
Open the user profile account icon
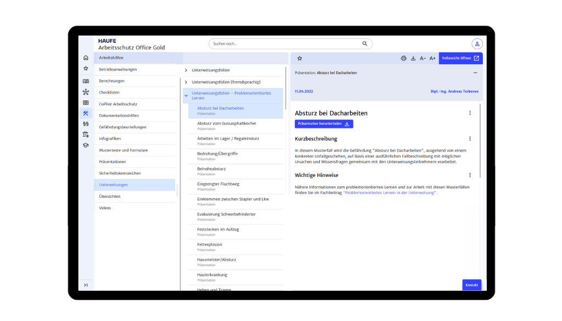click(477, 44)
